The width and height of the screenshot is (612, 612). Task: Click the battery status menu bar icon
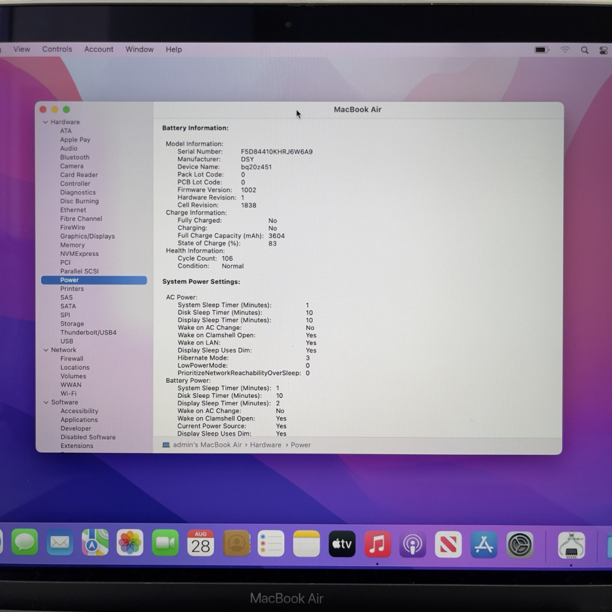point(542,50)
